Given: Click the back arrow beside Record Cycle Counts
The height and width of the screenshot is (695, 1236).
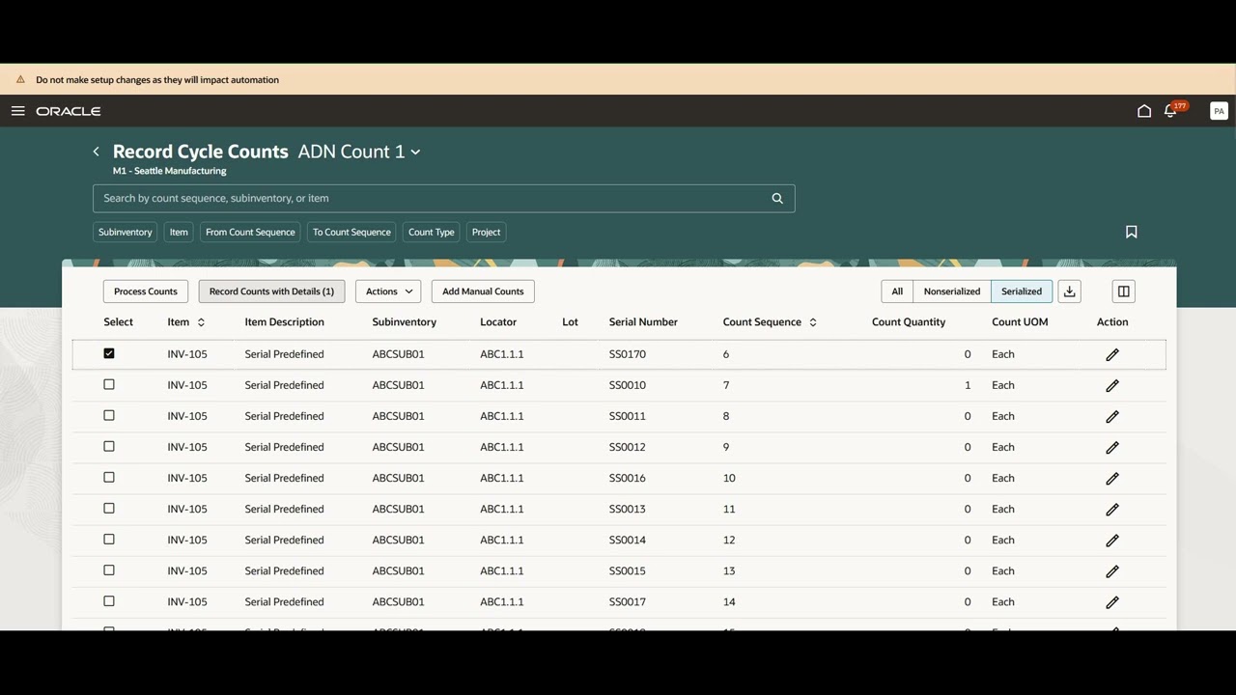Looking at the screenshot, I should tap(96, 152).
